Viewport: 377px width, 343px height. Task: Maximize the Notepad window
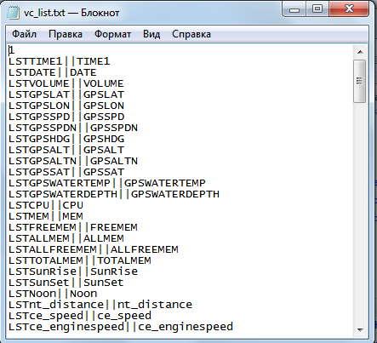pyautogui.click(x=317, y=9)
